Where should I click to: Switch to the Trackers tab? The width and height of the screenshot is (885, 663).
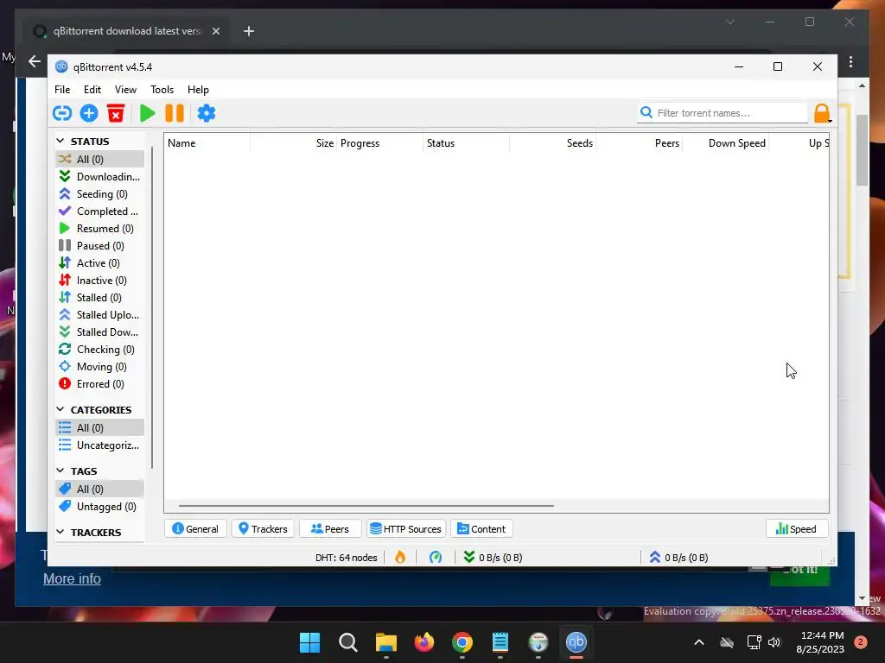pyautogui.click(x=263, y=529)
